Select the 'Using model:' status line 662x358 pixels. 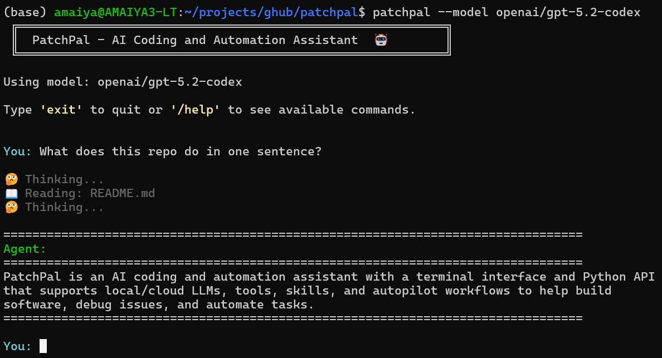coord(47,81)
